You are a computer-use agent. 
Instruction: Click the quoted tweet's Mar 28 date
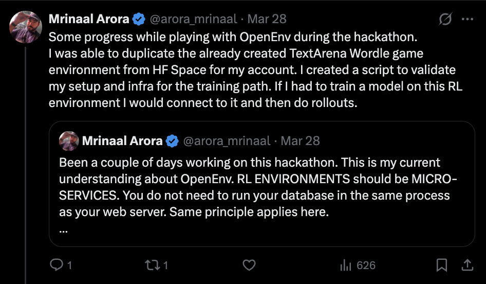click(x=300, y=140)
